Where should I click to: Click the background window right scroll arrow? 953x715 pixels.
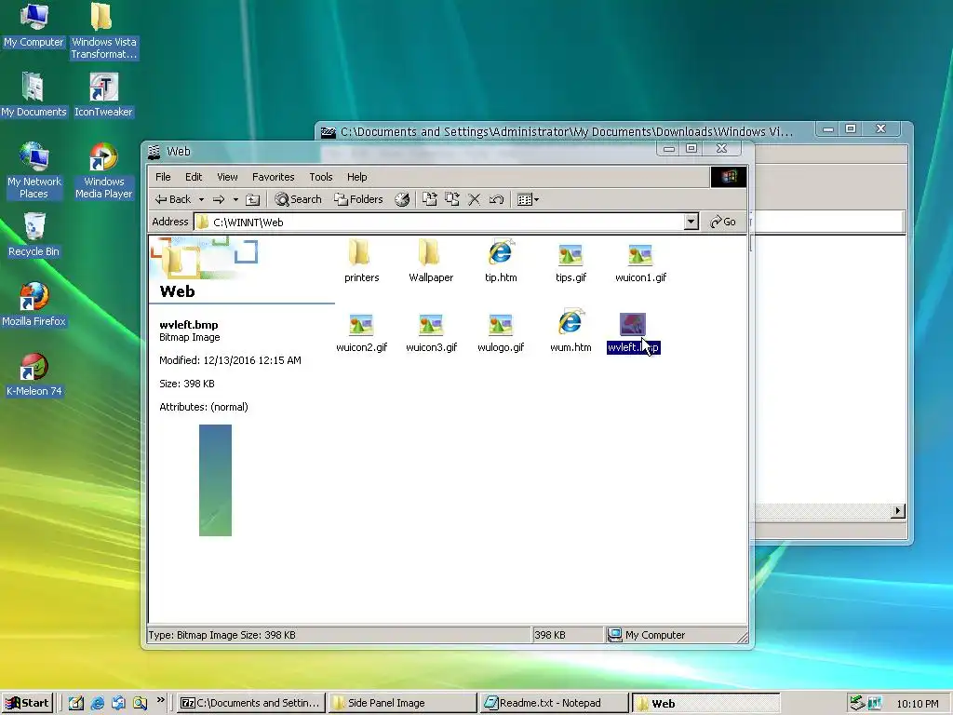click(898, 511)
